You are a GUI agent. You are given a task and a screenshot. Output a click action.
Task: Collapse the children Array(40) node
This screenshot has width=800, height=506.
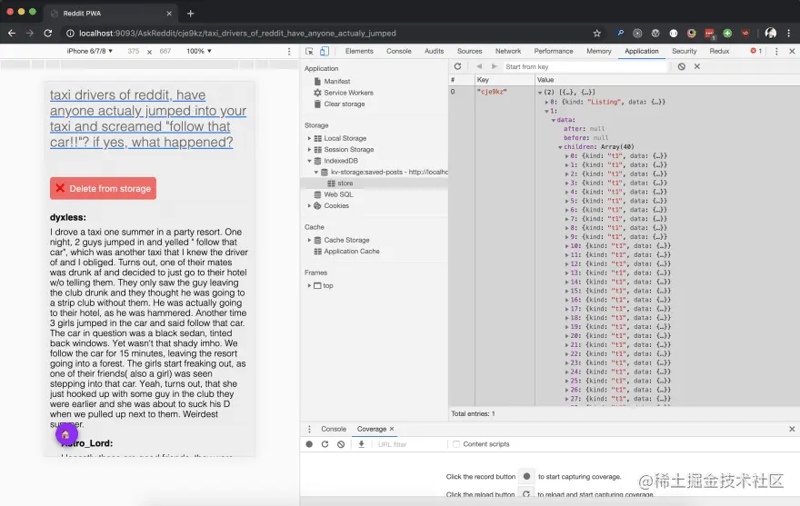pyautogui.click(x=560, y=147)
